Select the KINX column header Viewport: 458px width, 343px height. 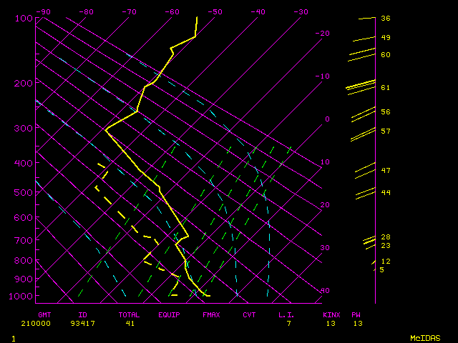[x=331, y=314]
